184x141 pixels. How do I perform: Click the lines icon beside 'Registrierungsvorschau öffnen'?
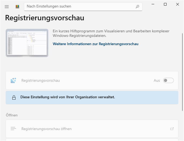[x=13, y=129]
